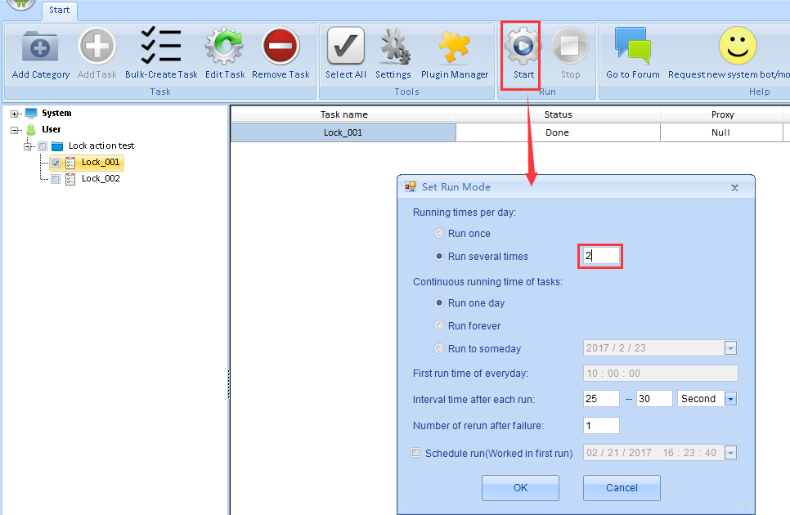790x515 pixels.
Task: Open the Plugin Manager puzzle icon
Action: (x=454, y=47)
